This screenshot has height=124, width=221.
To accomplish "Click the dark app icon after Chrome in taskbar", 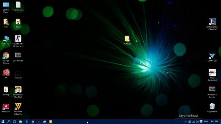I will tap(39, 122).
